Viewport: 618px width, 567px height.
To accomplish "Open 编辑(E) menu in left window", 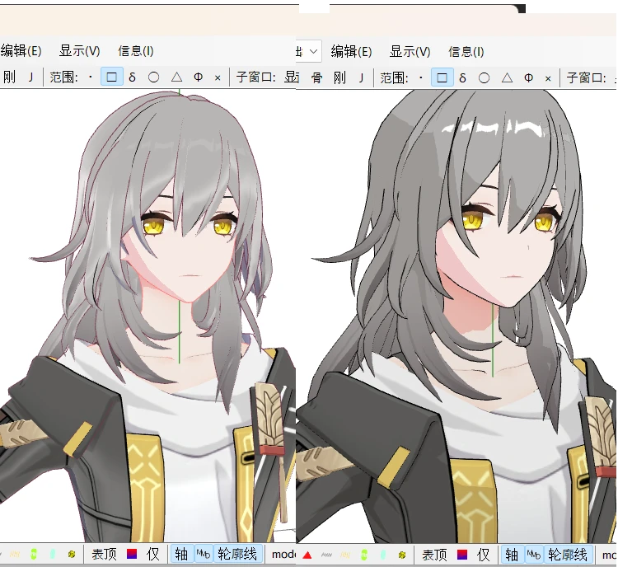I will click(x=21, y=51).
